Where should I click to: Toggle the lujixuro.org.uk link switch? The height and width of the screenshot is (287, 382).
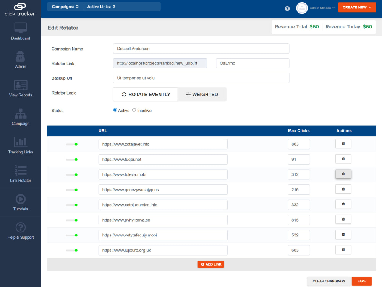[x=72, y=250]
